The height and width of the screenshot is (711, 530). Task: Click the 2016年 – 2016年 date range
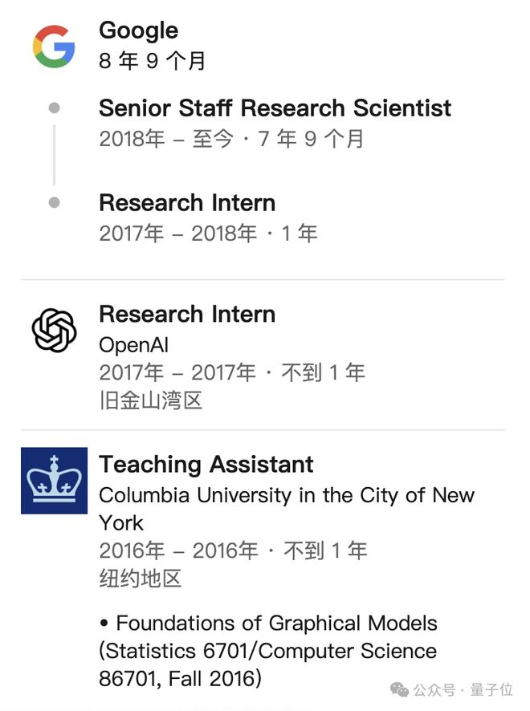click(x=178, y=550)
